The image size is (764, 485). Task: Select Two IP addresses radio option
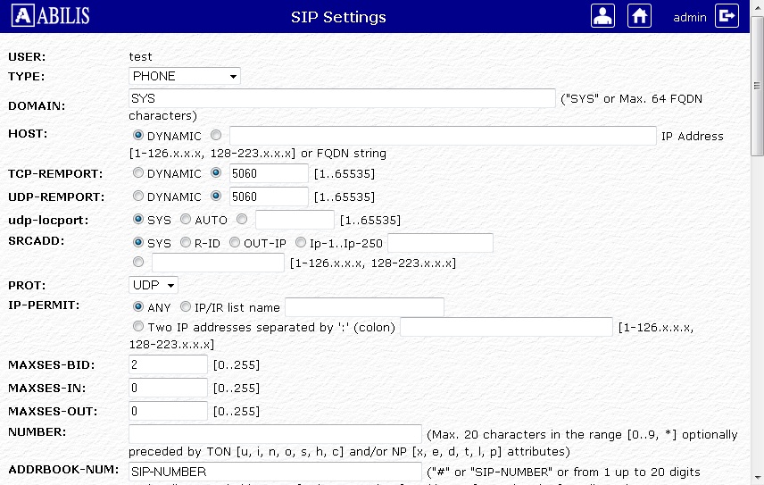pyautogui.click(x=138, y=327)
